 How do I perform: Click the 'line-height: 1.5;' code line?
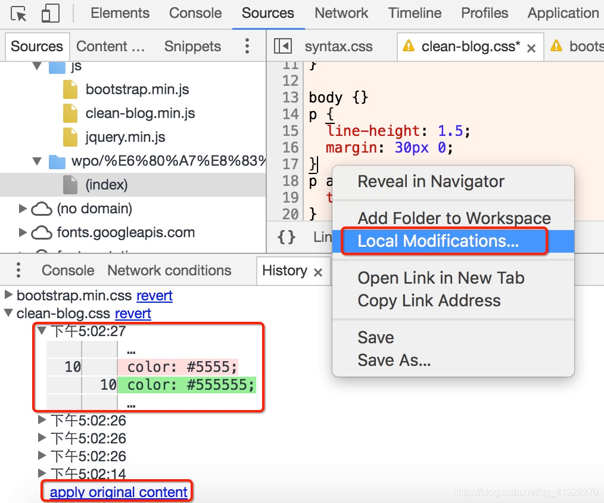pos(398,131)
